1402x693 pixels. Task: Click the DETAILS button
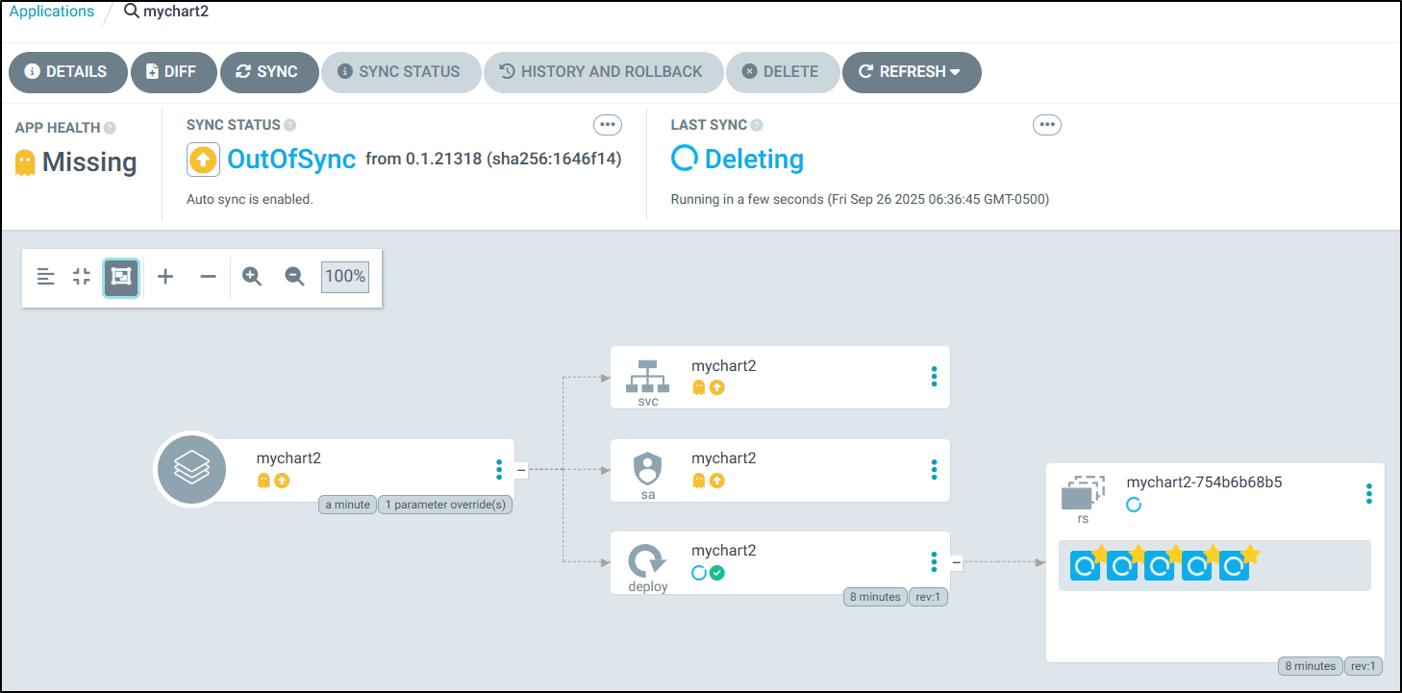67,72
